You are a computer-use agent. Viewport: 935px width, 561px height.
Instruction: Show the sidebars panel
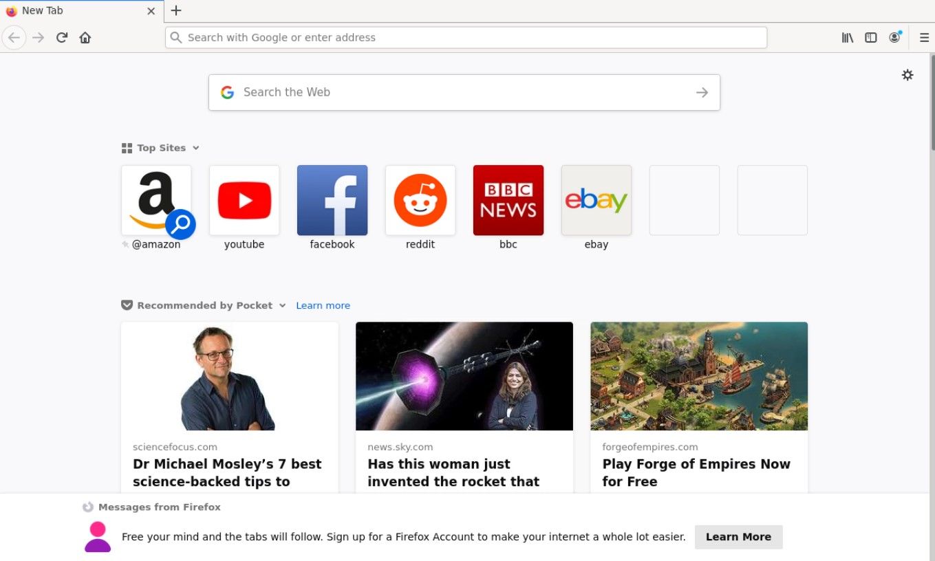click(x=871, y=38)
